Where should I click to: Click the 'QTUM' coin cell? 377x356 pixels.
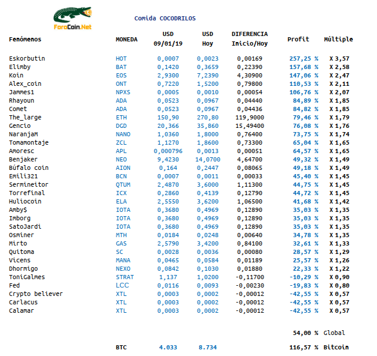(123, 185)
